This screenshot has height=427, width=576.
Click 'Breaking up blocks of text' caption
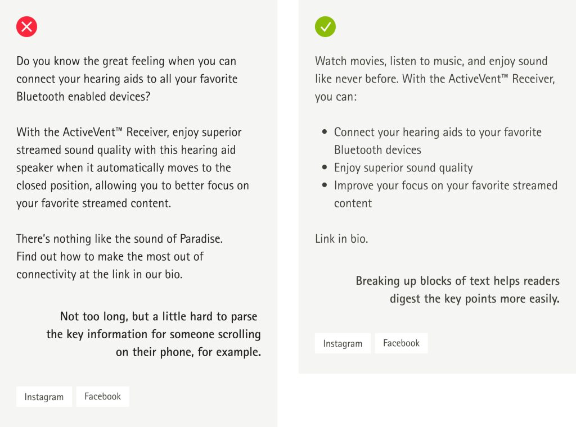tap(458, 290)
